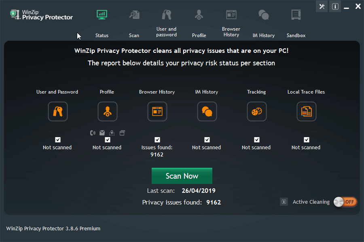This screenshot has height=242, width=364.
Task: Uncheck the Tracking checkbox
Action: (256, 140)
